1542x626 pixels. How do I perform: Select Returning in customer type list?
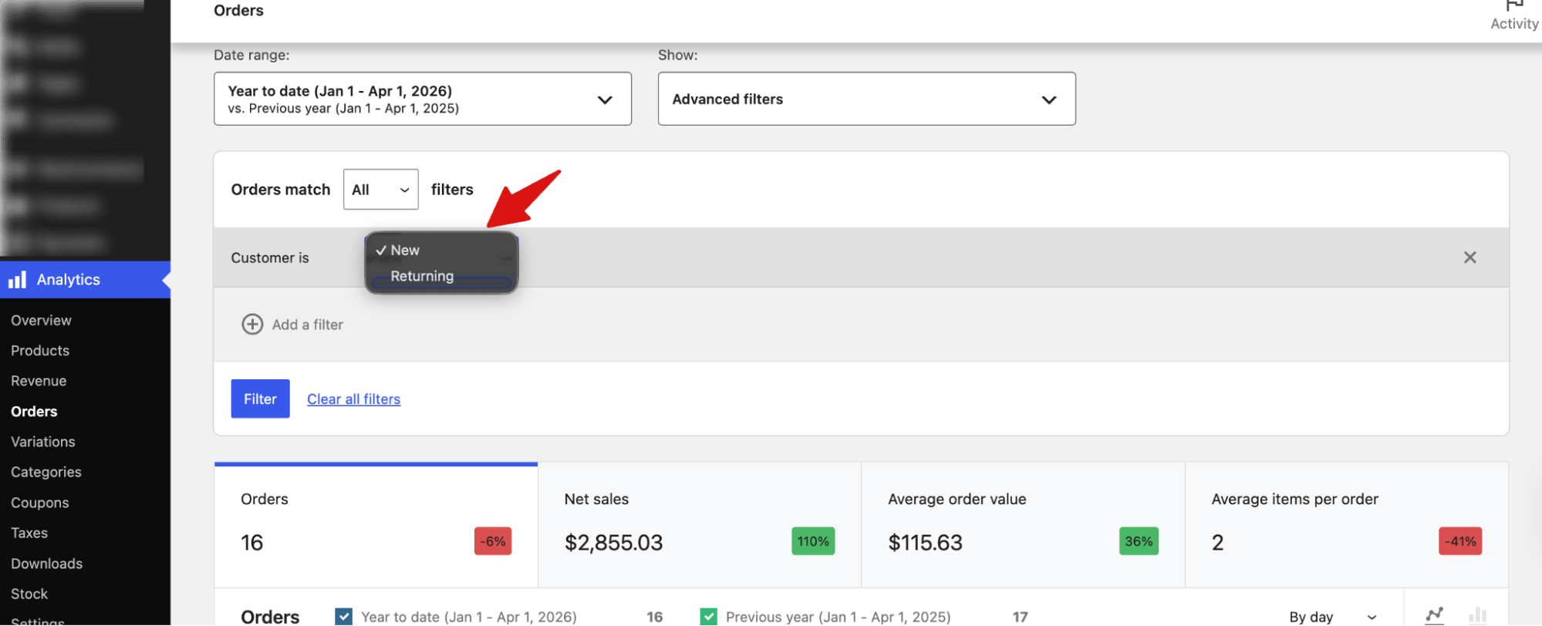440,276
